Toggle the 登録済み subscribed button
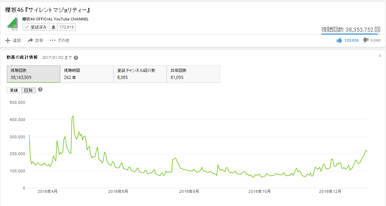This screenshot has width=386, height=206. coord(35,27)
